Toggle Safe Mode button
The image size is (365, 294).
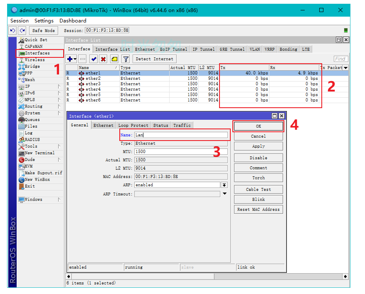click(x=44, y=30)
